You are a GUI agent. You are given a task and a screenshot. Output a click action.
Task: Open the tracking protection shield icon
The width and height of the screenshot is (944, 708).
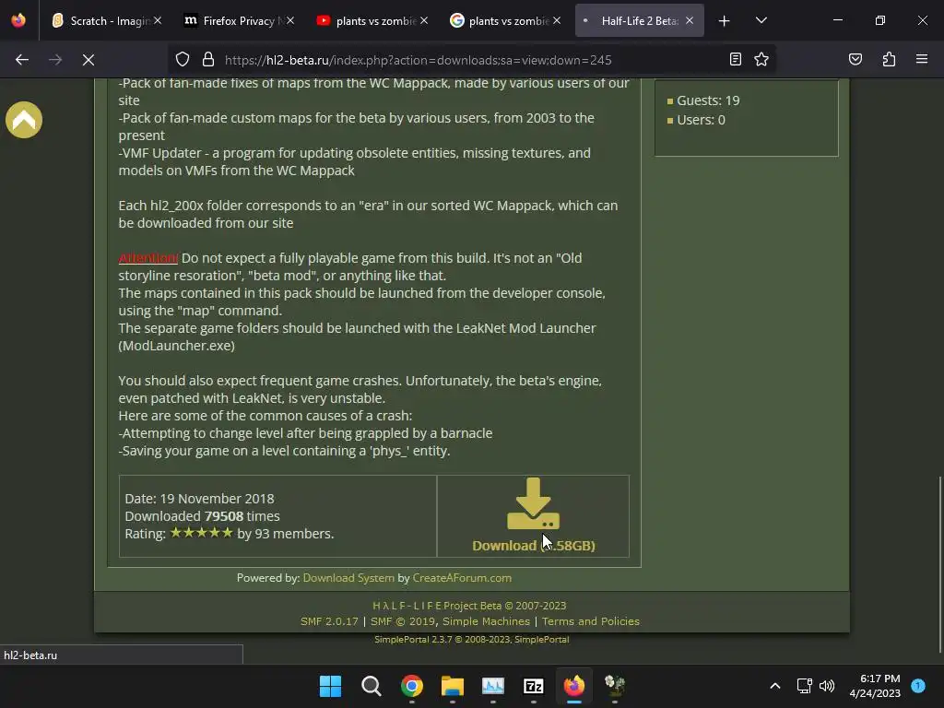pyautogui.click(x=183, y=60)
